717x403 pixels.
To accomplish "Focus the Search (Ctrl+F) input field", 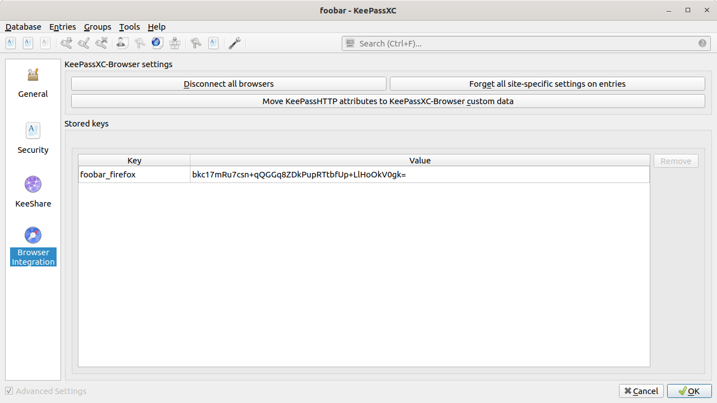I will (525, 43).
